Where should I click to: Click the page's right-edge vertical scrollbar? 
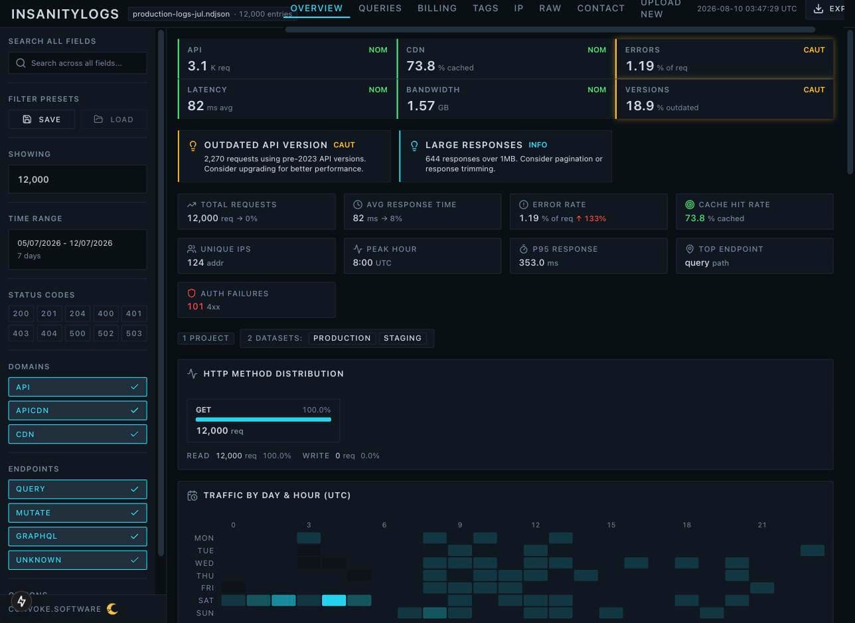coord(850,103)
